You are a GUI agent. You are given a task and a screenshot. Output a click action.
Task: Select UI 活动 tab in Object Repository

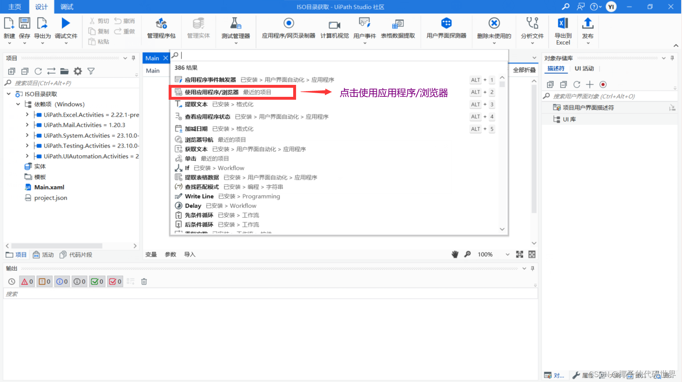(584, 68)
